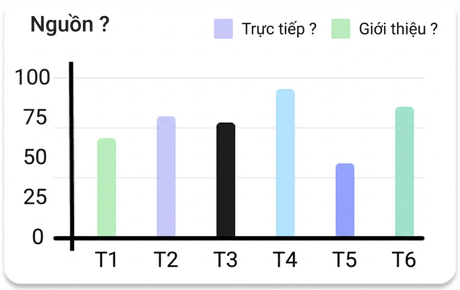The height and width of the screenshot is (290, 460).
Task: Click the 100 y-axis value
Action: [x=32, y=78]
